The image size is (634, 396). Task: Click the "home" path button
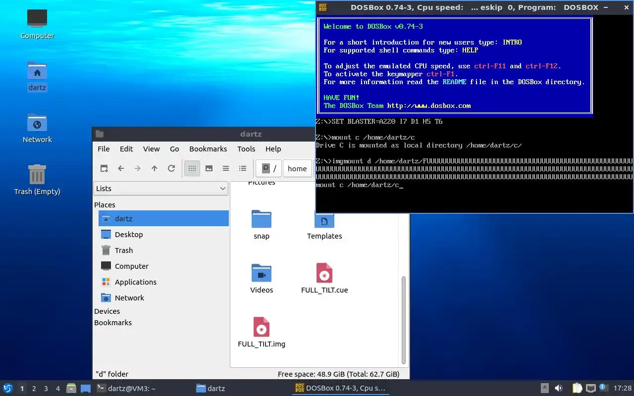tap(297, 168)
